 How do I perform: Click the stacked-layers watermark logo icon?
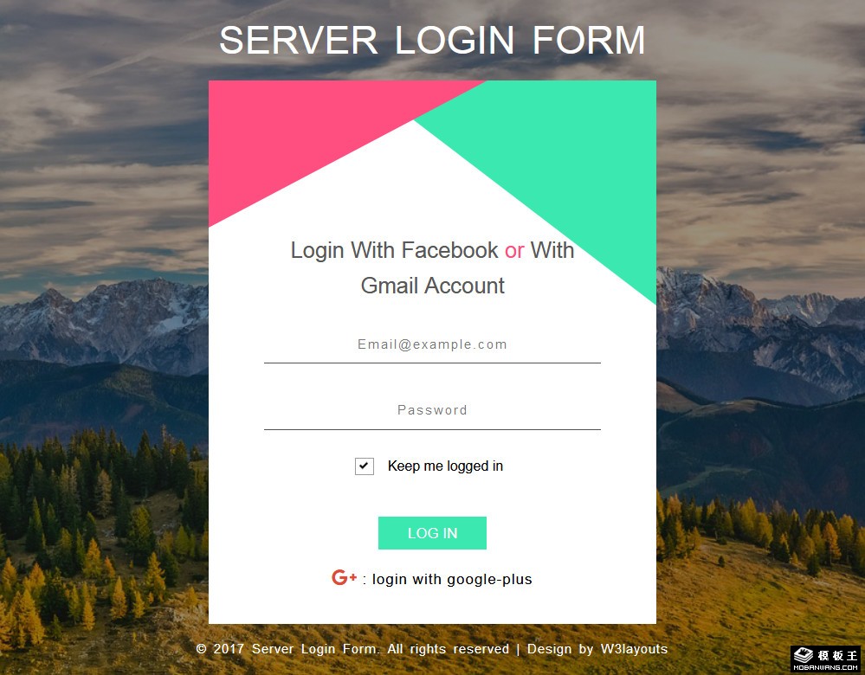coord(803,654)
